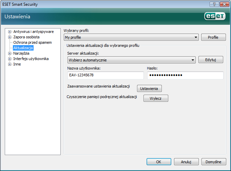Focus the Hasło password field
Screen dimensions: 231x171
click(x=185, y=75)
